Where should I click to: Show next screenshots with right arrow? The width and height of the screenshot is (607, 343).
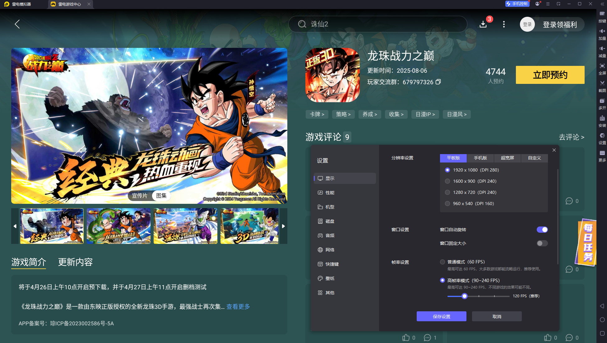(x=283, y=226)
